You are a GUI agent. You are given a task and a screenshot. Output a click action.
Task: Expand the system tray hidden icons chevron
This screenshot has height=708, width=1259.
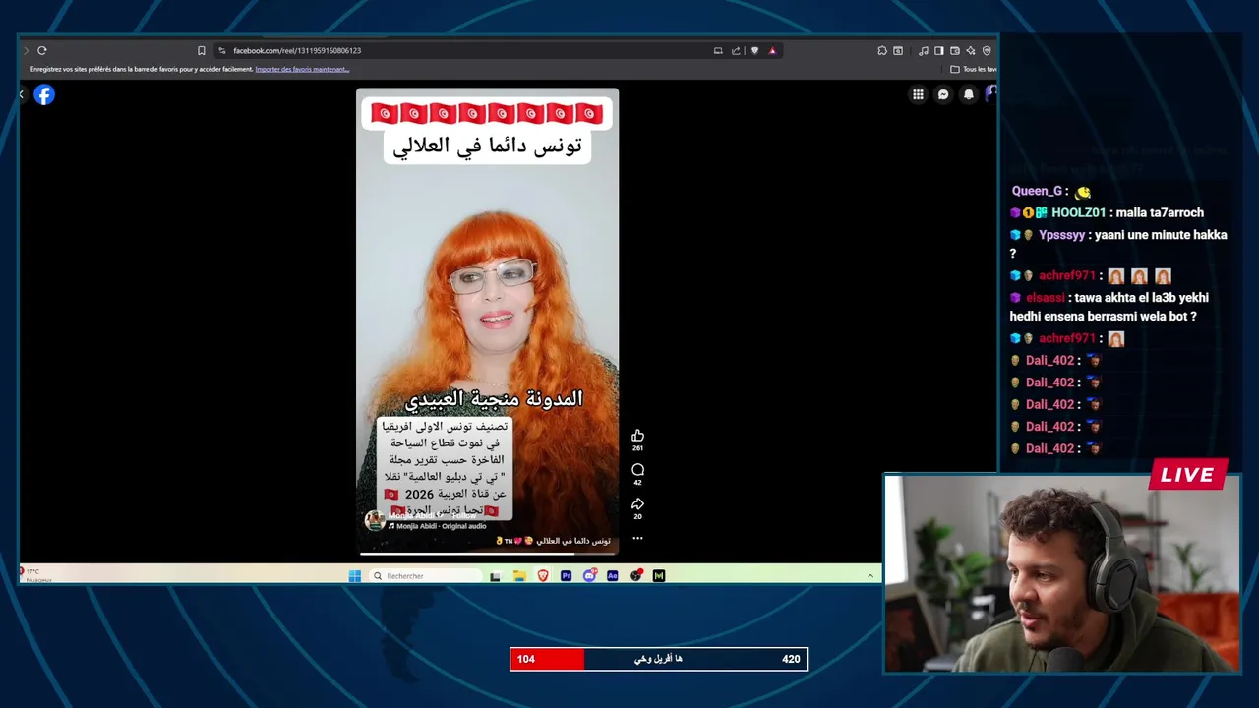[x=869, y=576]
